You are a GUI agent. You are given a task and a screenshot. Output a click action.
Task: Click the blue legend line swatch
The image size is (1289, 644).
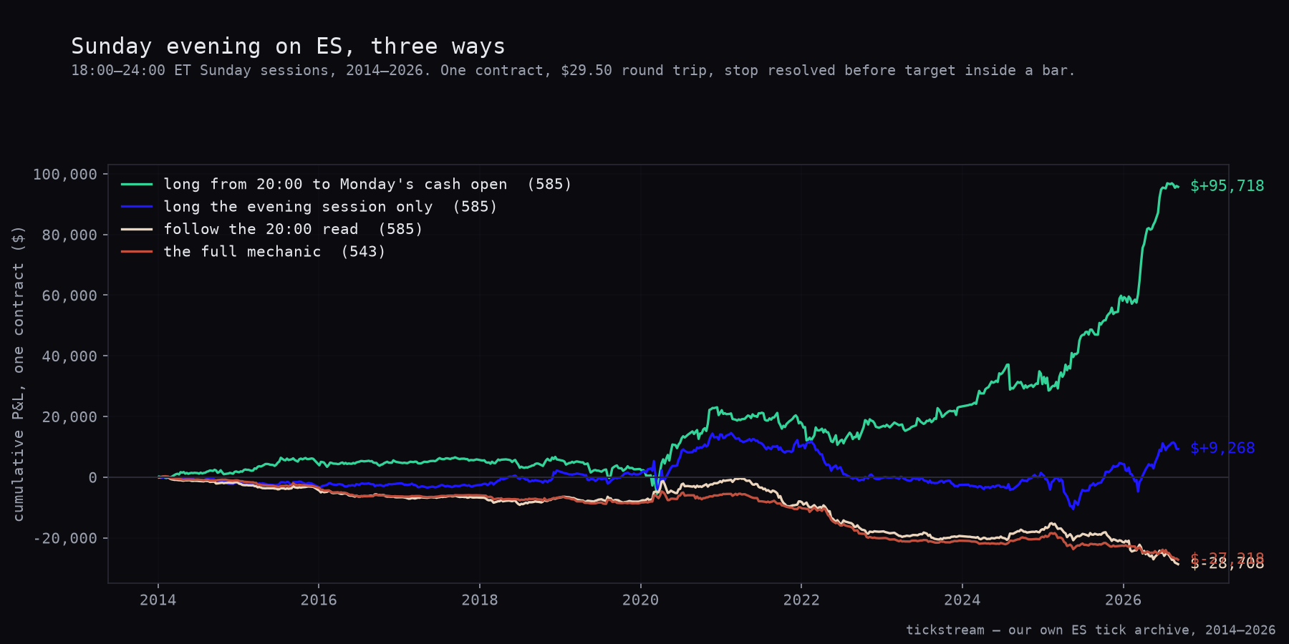coord(137,207)
